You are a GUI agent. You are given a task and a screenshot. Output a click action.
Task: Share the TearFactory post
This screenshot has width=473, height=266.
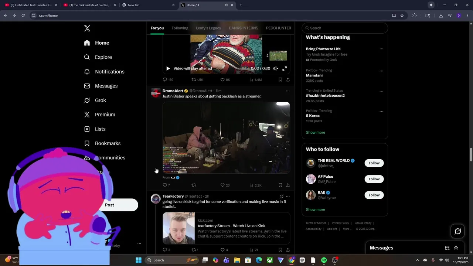288,250
